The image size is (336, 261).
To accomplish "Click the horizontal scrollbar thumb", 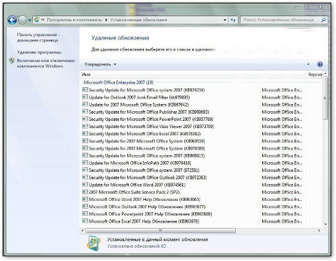I will 161,230.
